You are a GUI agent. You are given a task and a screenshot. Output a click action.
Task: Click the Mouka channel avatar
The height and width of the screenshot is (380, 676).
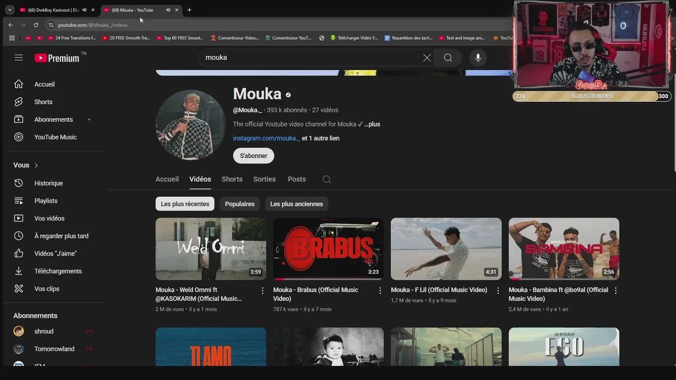(191, 125)
